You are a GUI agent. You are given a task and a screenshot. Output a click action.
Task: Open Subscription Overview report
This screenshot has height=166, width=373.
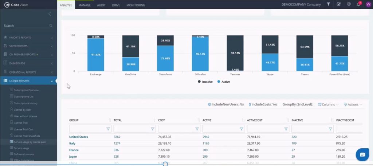26,90
